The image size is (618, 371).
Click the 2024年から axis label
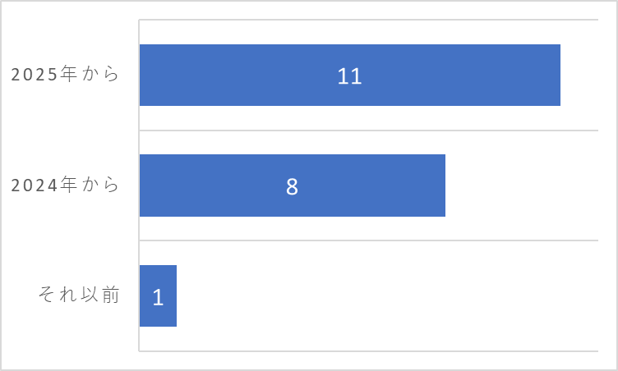[65, 185]
